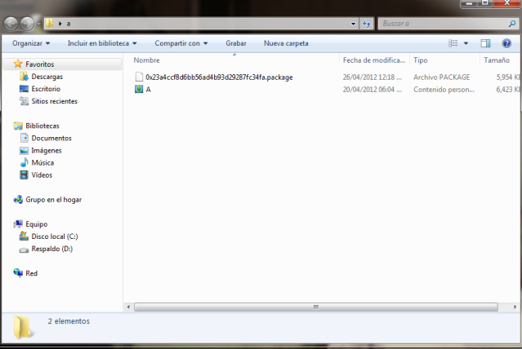Sort files by Nombre column header
Viewport: 522px width, 349px height.
pyautogui.click(x=147, y=60)
